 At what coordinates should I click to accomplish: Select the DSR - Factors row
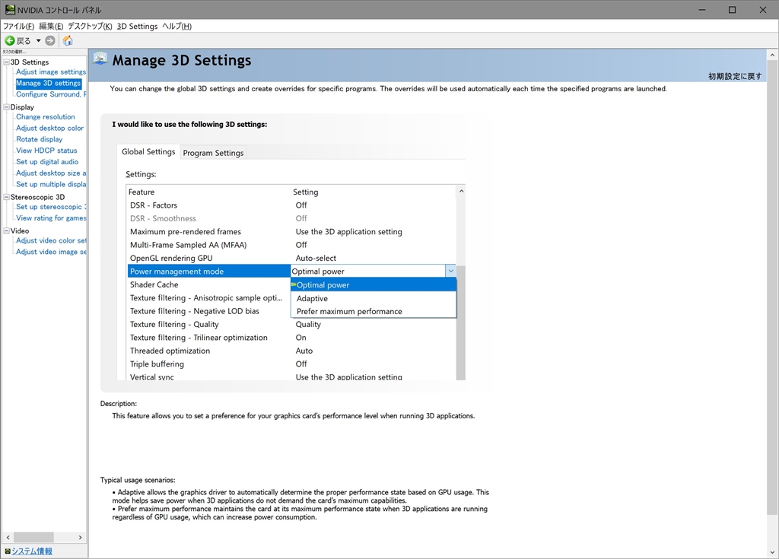pyautogui.click(x=291, y=205)
